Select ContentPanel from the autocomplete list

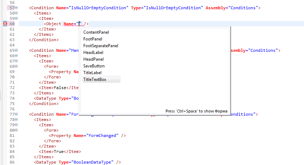[96, 32]
